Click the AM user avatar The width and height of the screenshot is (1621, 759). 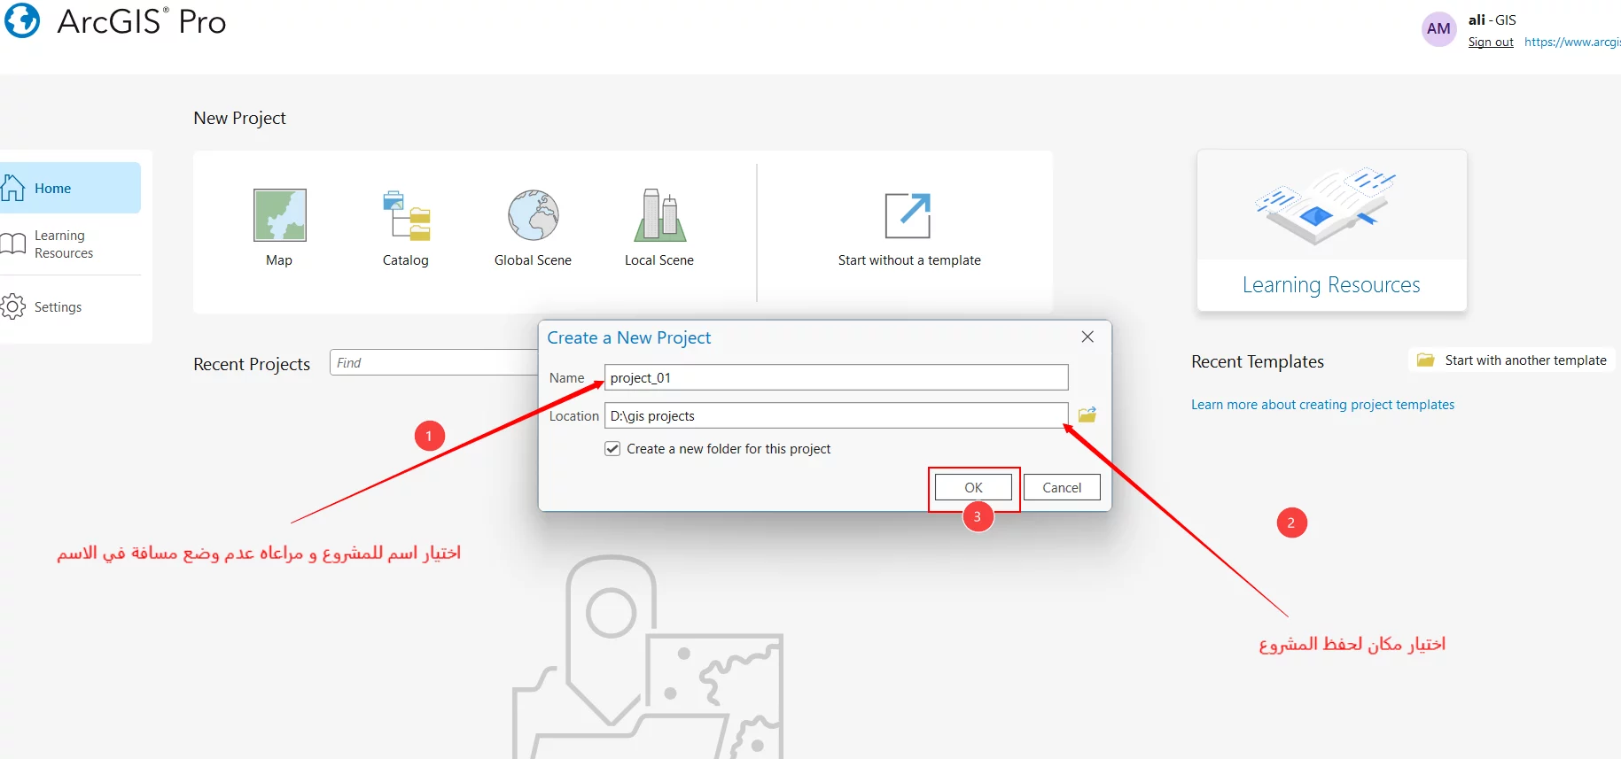1438,28
